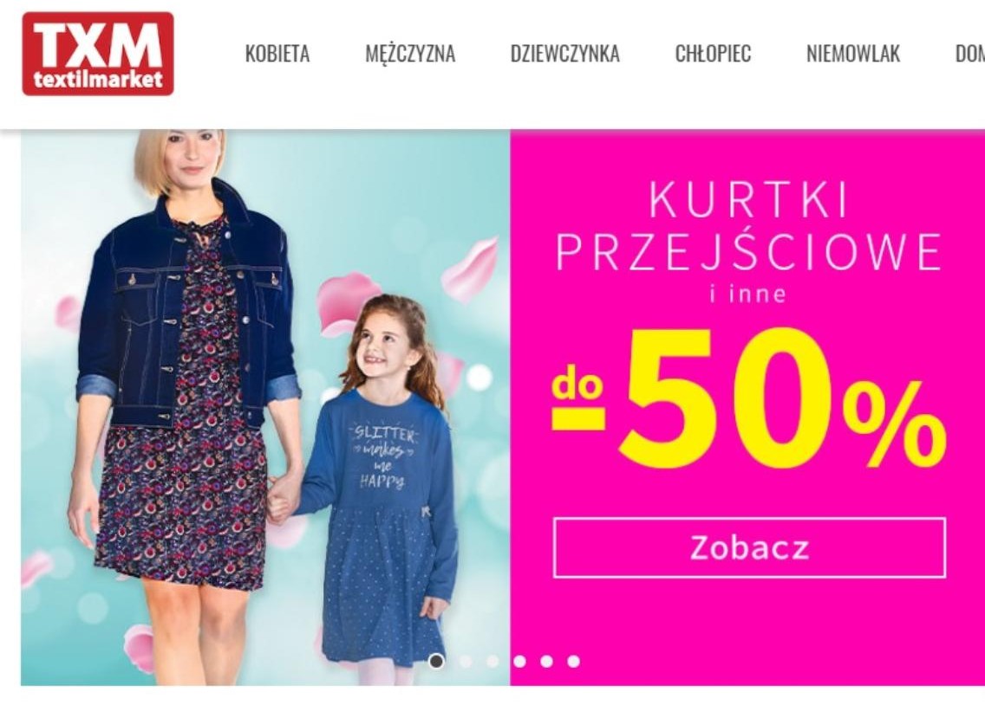The width and height of the screenshot is (985, 705).
Task: Click the Zobacz button on banner
Action: click(x=749, y=547)
